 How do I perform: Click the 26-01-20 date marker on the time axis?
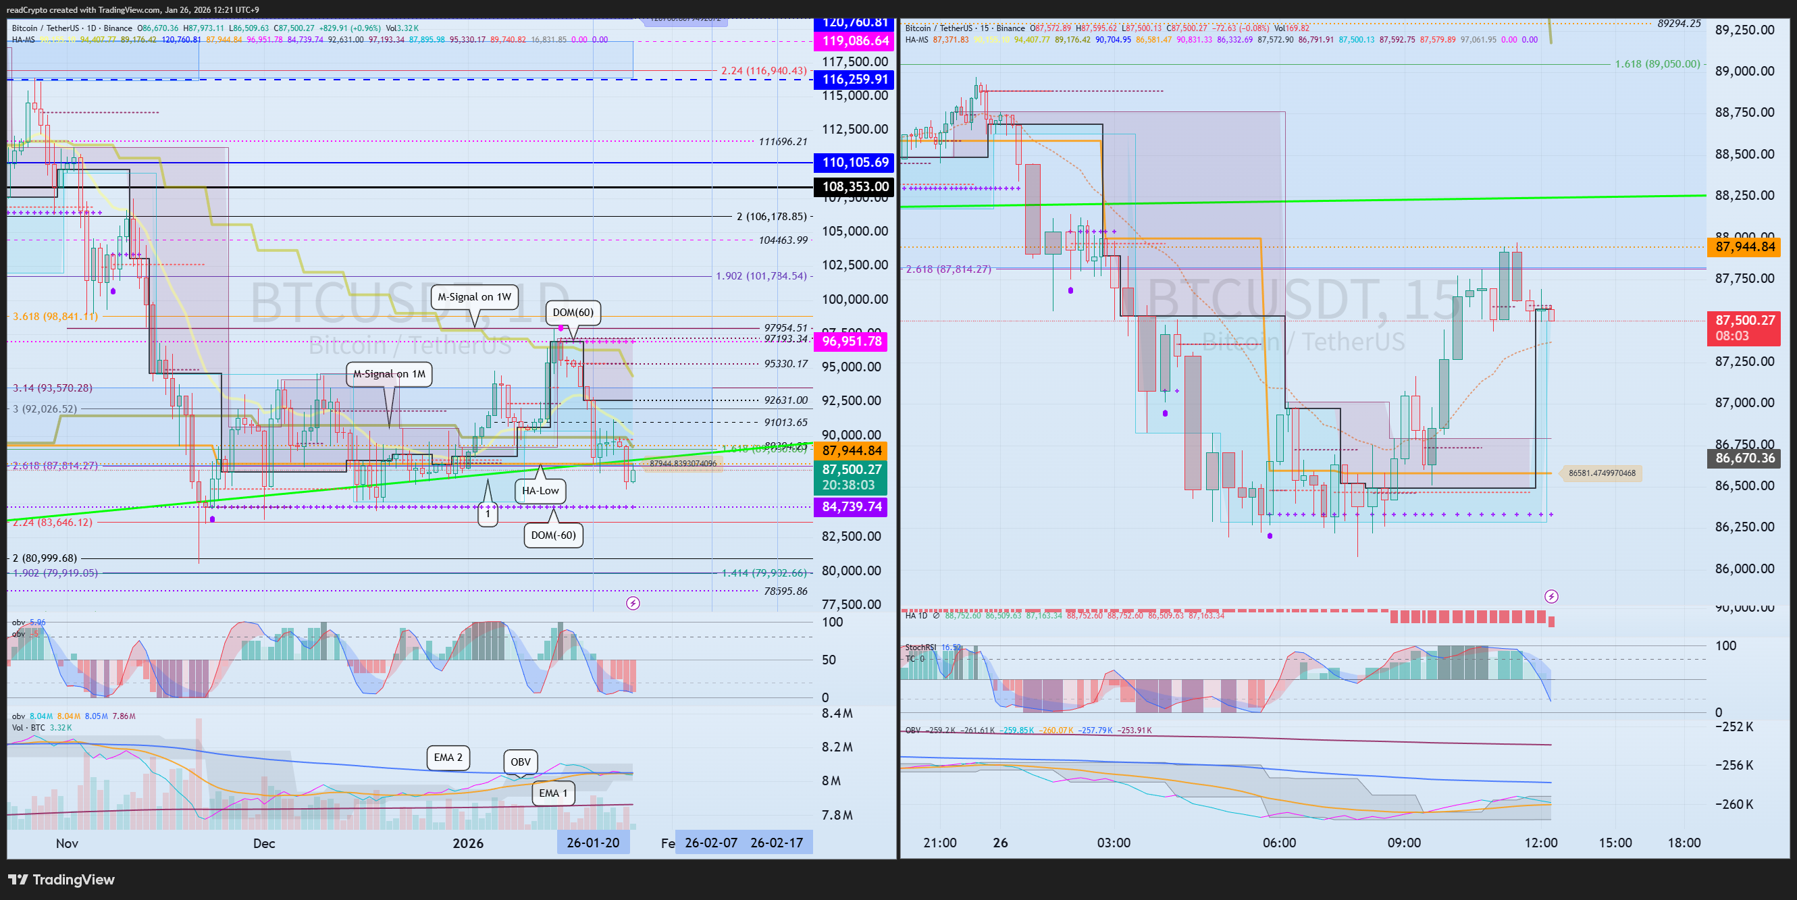pos(593,843)
